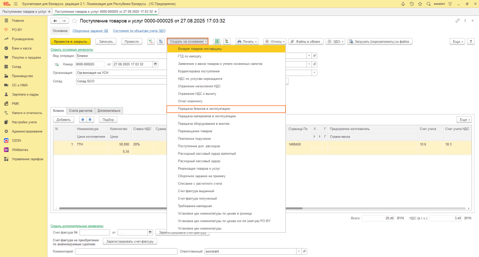Expand the Еще menu in the top toolbar

tap(457, 42)
